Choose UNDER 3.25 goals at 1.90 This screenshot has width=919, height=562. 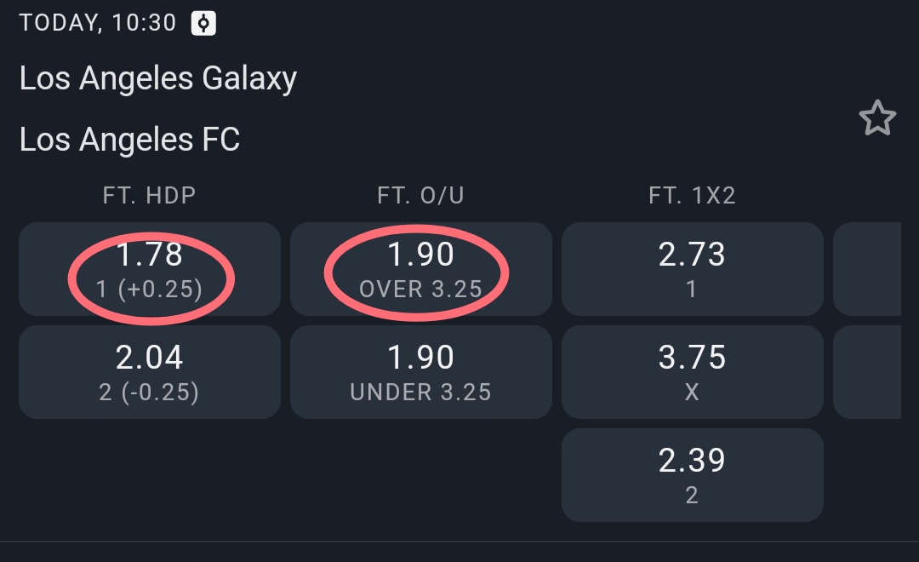421,371
